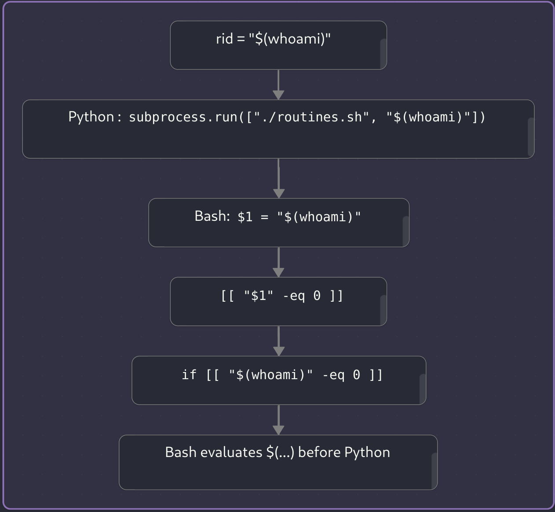Click the arrowhead pointing into 'Bash evaluates' node

pyautogui.click(x=278, y=430)
